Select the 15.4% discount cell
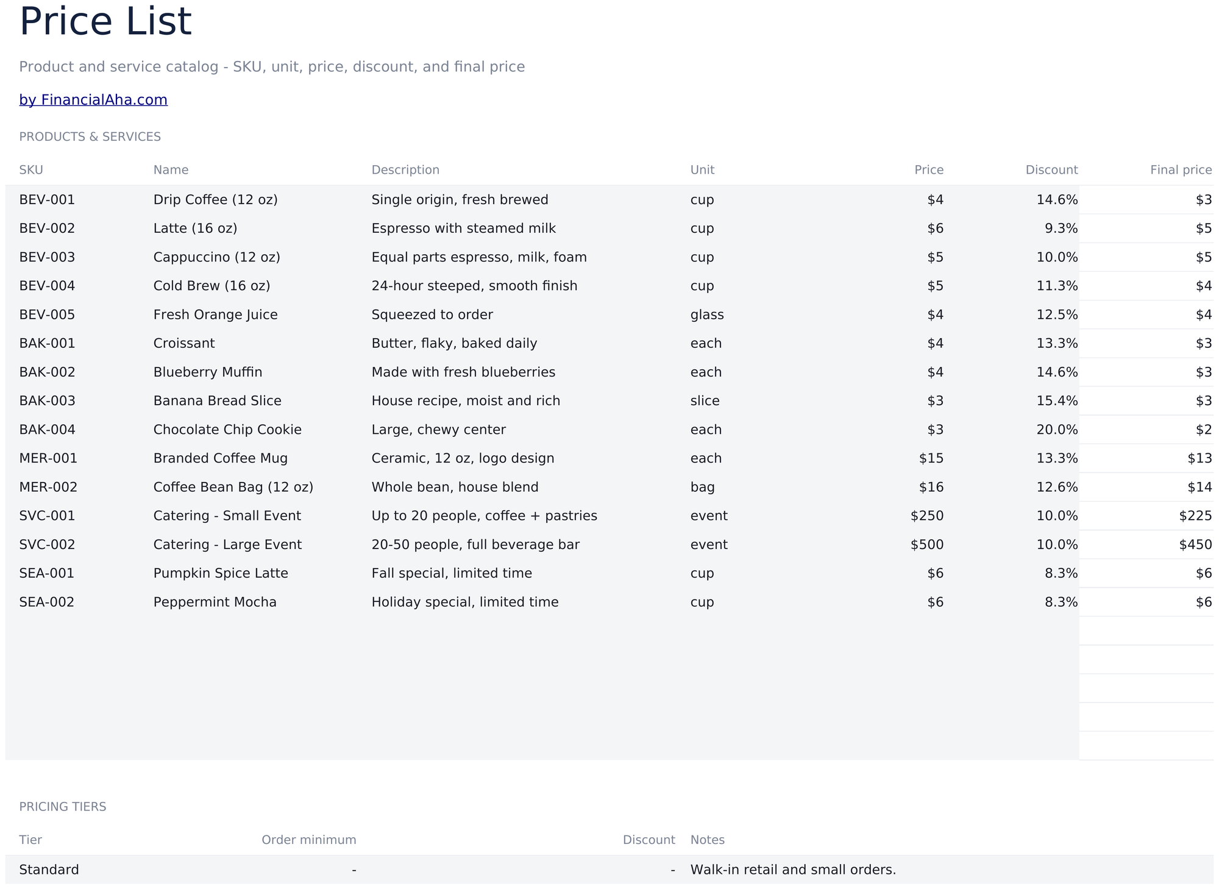 pos(1057,401)
